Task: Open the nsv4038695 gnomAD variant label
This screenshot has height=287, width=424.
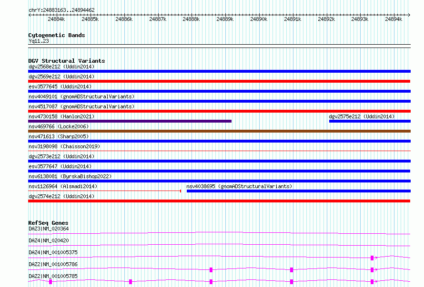Action: tap(239, 186)
